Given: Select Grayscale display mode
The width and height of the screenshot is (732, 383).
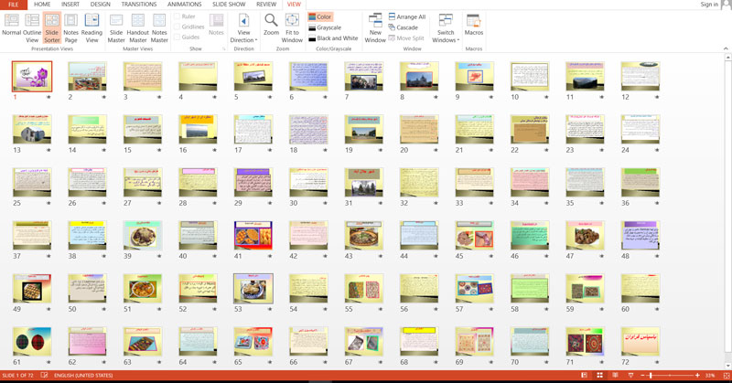Looking at the screenshot, I should point(325,27).
